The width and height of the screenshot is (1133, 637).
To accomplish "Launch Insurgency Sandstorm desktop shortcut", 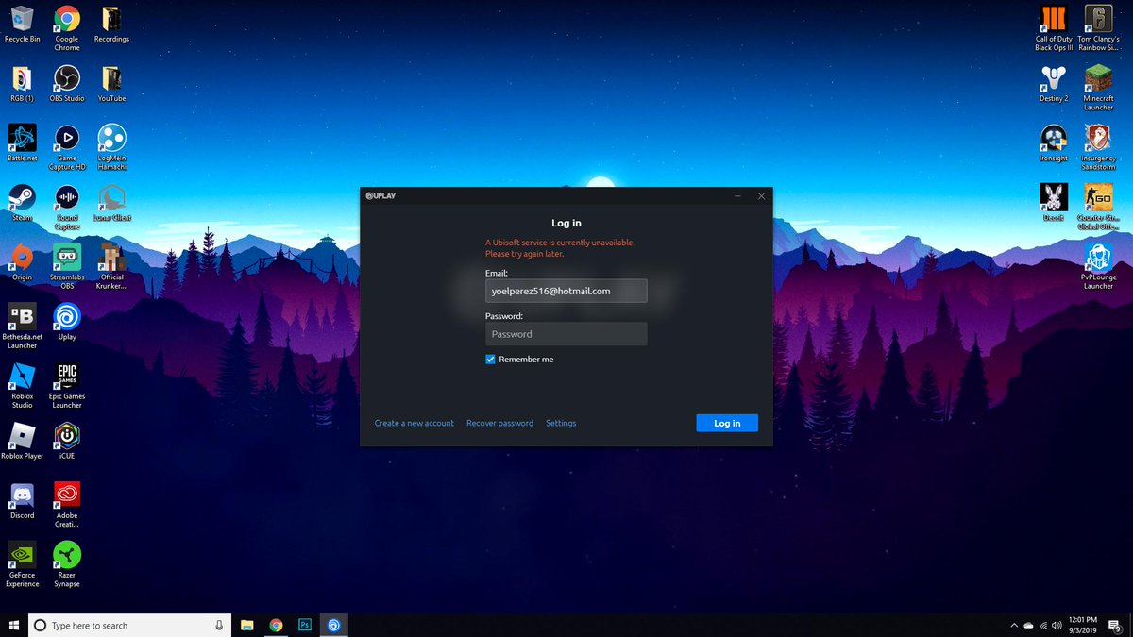I will [x=1098, y=147].
